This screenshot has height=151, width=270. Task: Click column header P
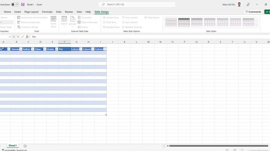tap(184, 42)
